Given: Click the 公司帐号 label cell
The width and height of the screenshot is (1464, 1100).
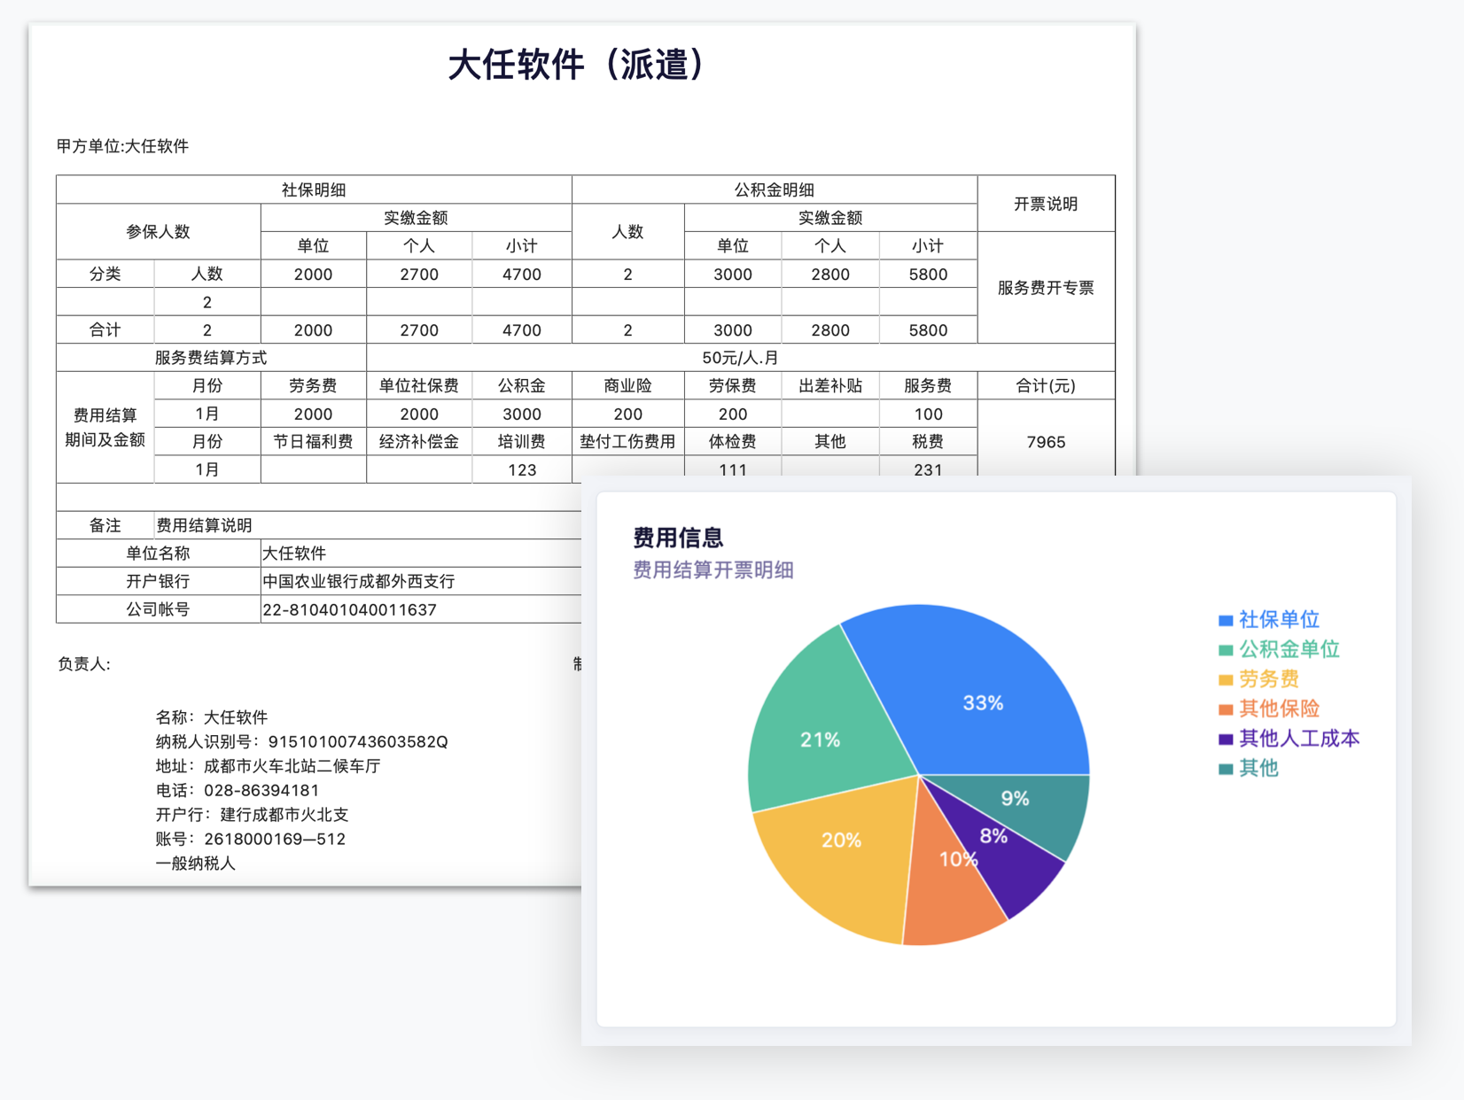Looking at the screenshot, I should [158, 609].
